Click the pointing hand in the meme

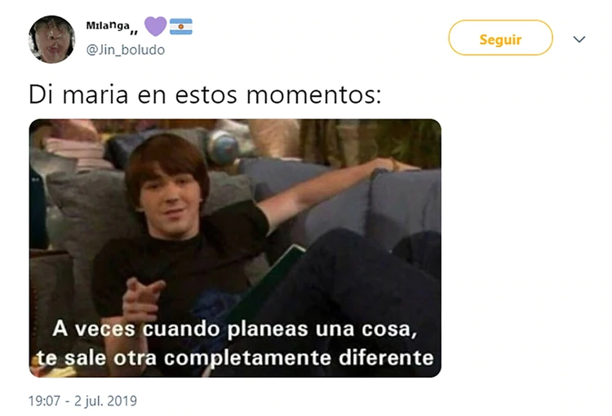(x=141, y=301)
